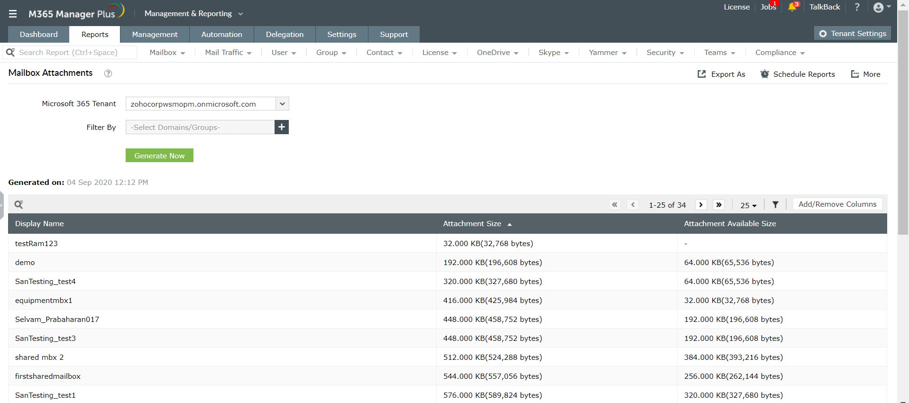Click the table search magnifier icon

(18, 204)
